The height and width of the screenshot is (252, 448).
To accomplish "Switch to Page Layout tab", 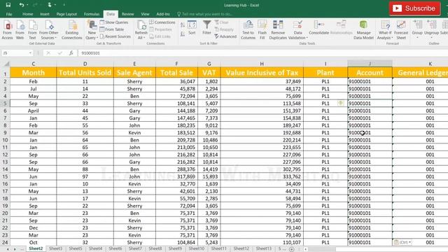I will 66,14.
